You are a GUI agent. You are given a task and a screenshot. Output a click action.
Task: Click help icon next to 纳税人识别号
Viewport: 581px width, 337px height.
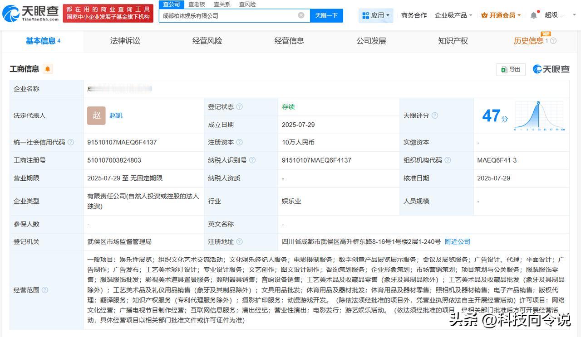[x=252, y=160]
